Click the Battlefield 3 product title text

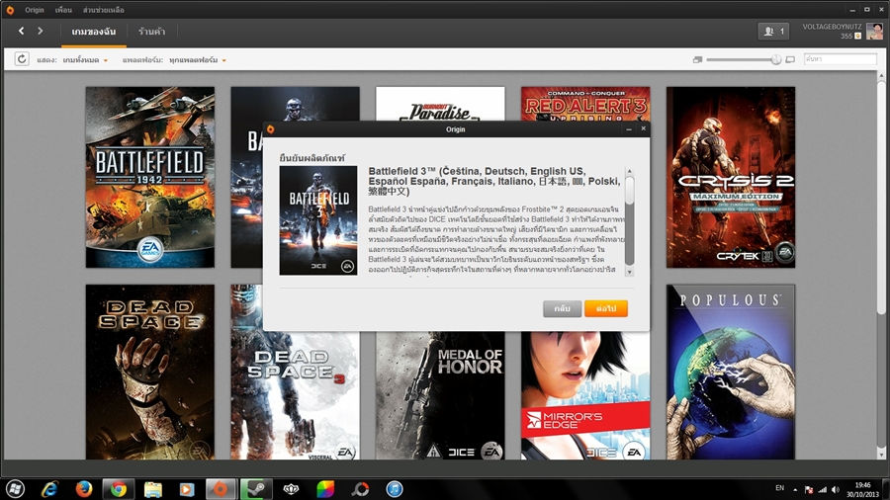(x=493, y=182)
